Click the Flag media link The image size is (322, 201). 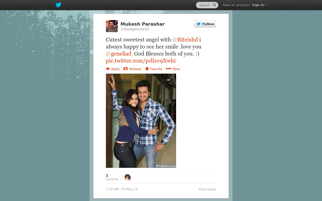pos(207,189)
